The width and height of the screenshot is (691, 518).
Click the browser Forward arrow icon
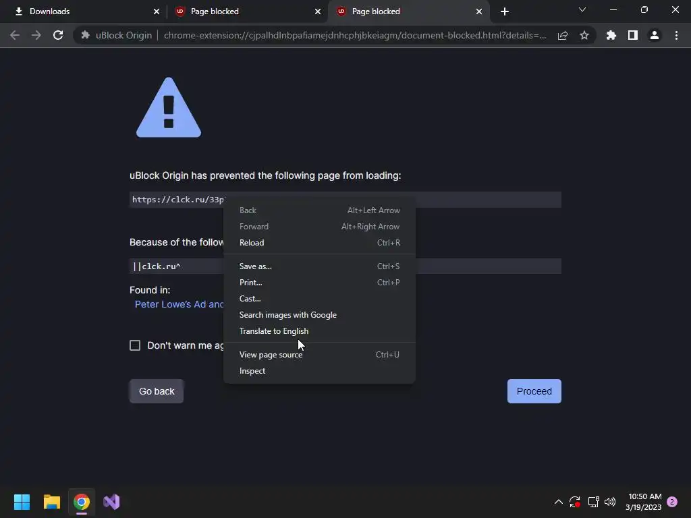tap(36, 35)
